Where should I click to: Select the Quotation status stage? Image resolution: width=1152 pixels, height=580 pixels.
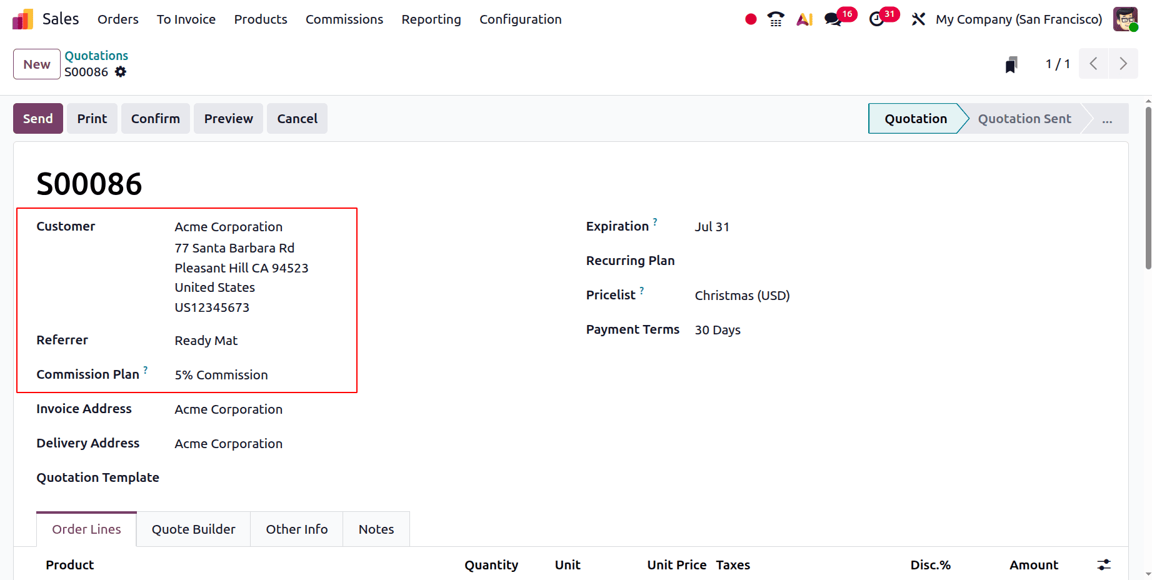[916, 119]
